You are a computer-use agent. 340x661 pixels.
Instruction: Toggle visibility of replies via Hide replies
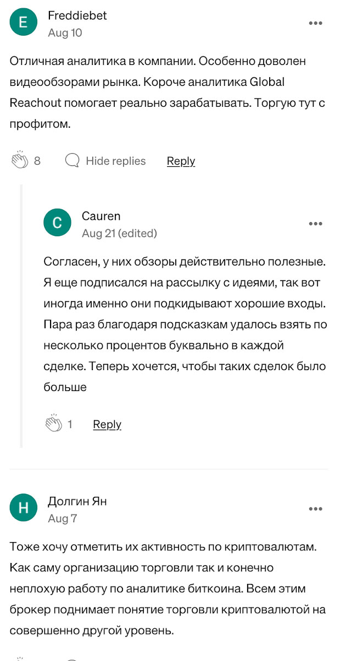point(115,161)
